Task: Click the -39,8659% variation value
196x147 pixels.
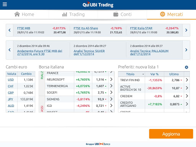Action: coord(154,88)
